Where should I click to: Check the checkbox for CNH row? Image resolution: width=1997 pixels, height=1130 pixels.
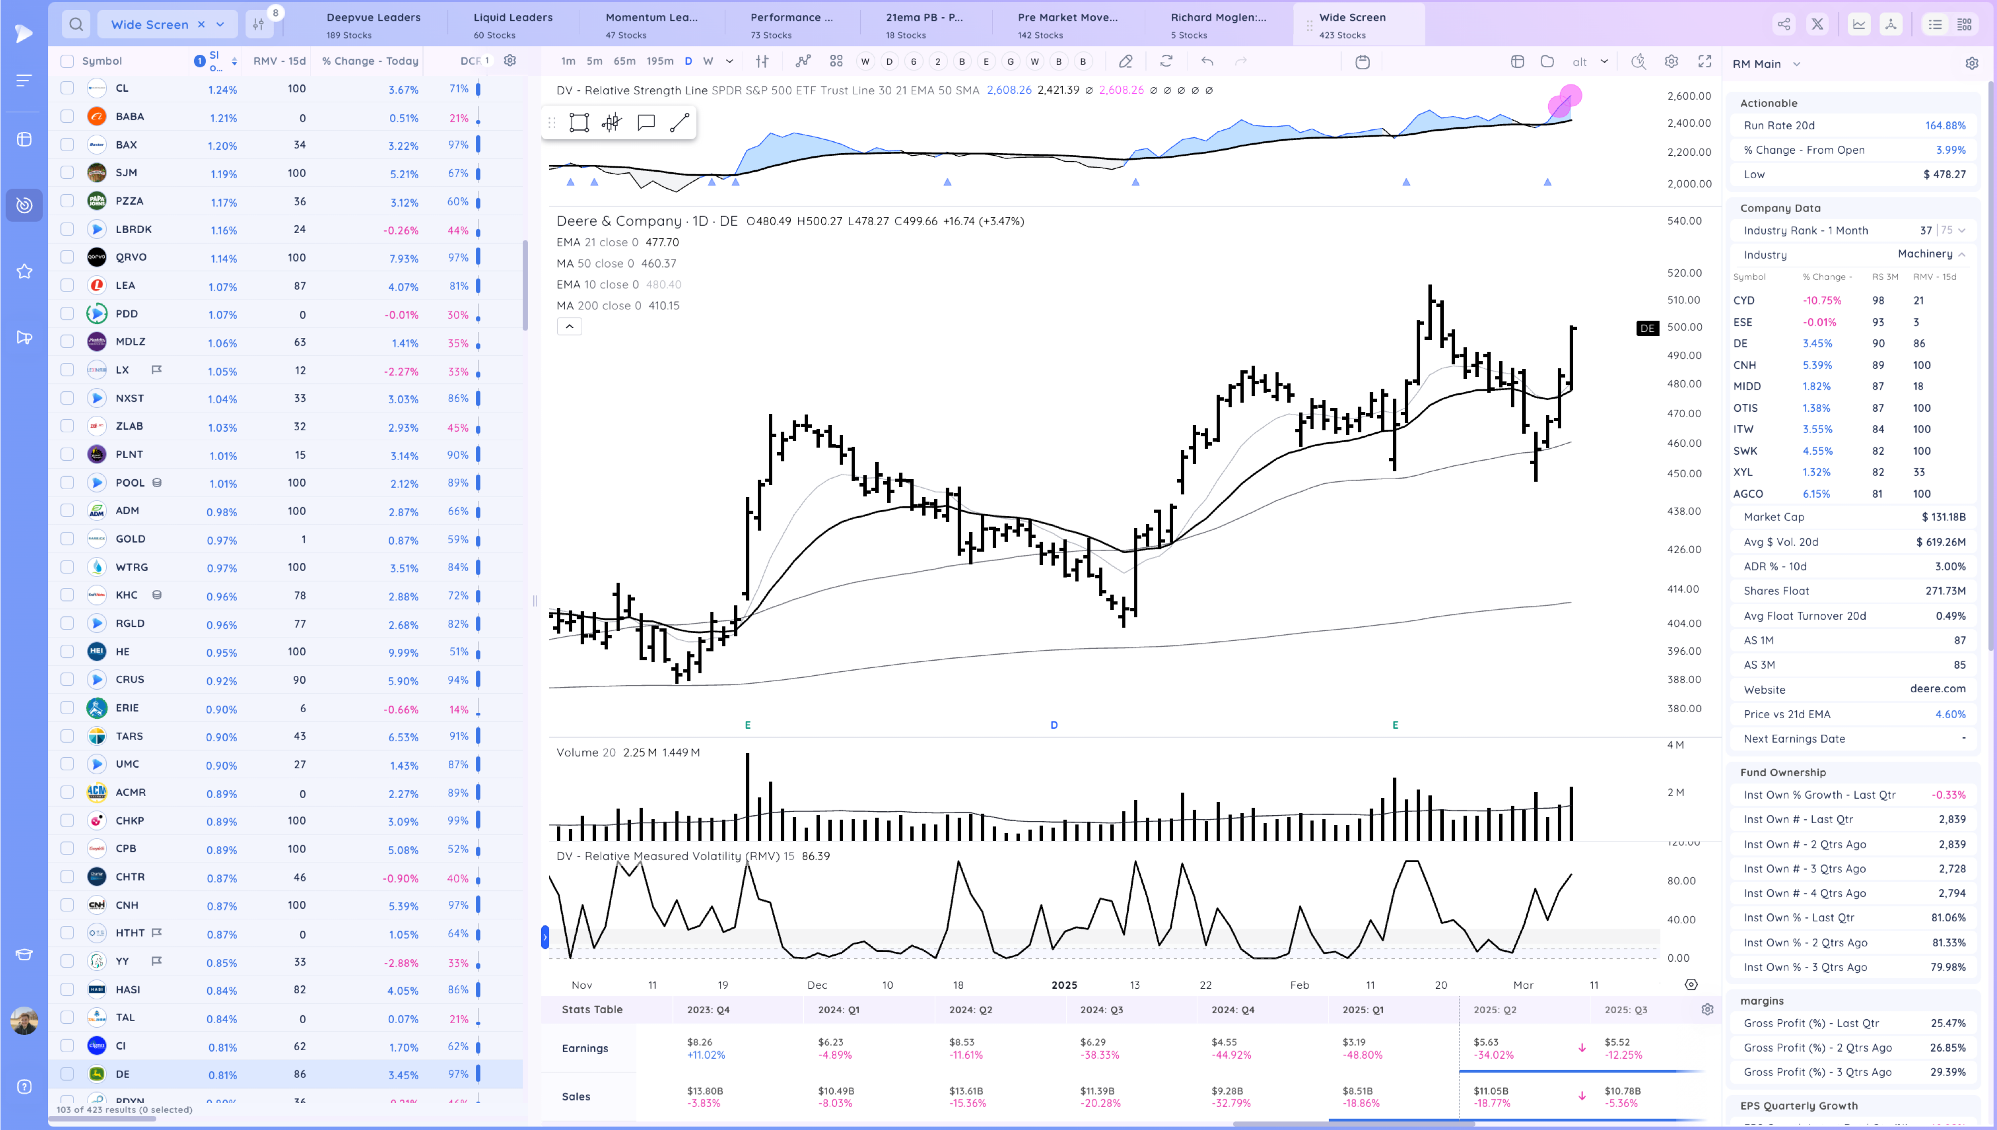coord(67,905)
